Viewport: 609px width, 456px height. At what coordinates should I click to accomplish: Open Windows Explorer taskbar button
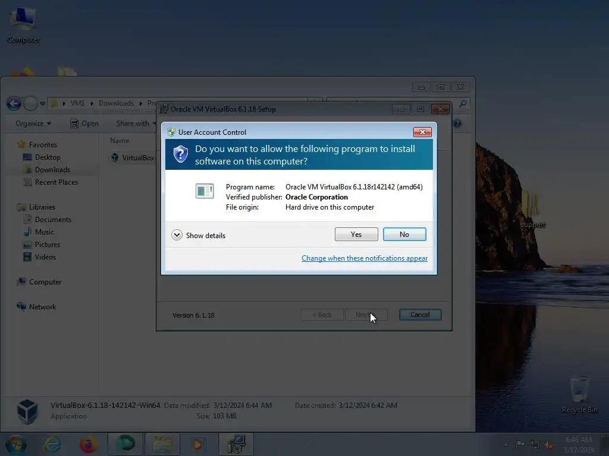[162, 444]
